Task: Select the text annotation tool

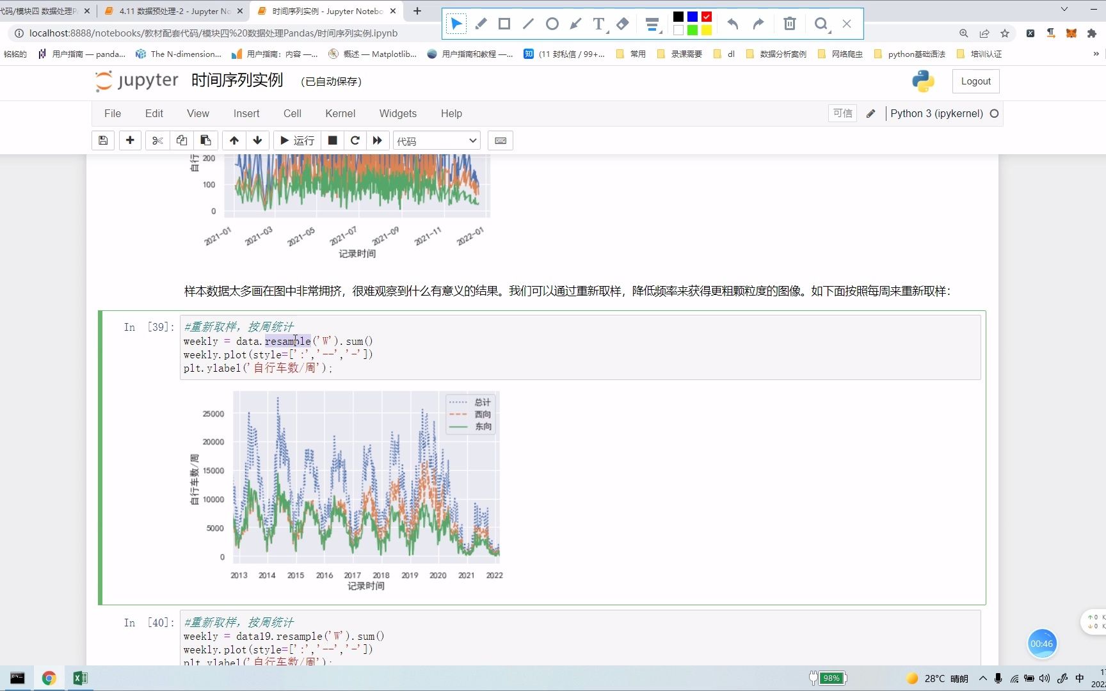Action: coord(599,24)
